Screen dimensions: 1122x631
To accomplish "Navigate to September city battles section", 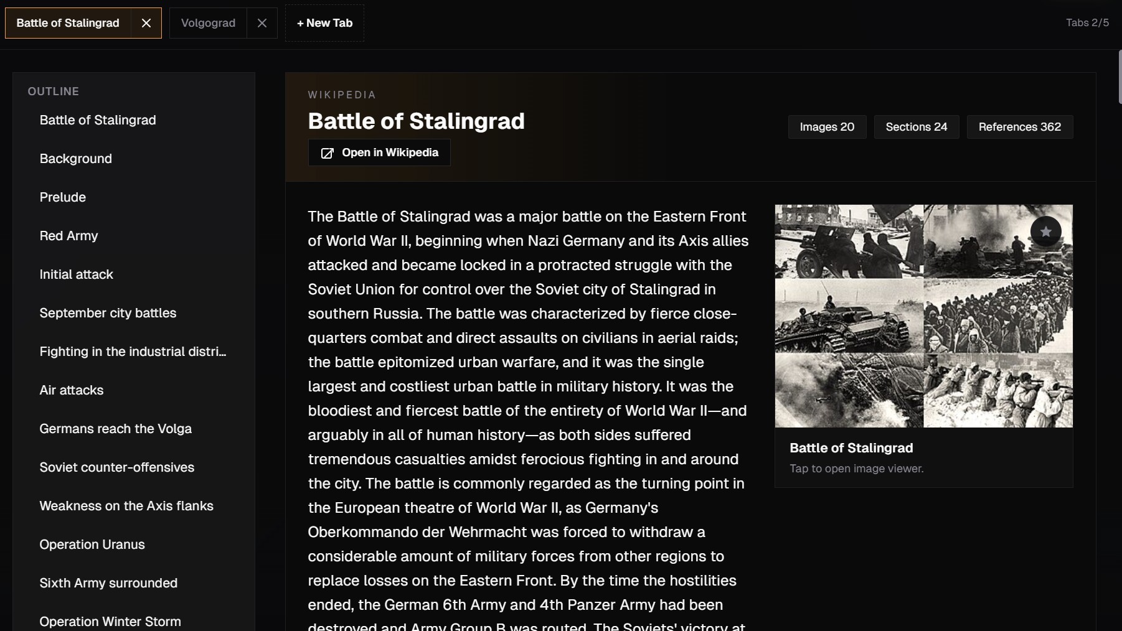I will pos(108,313).
